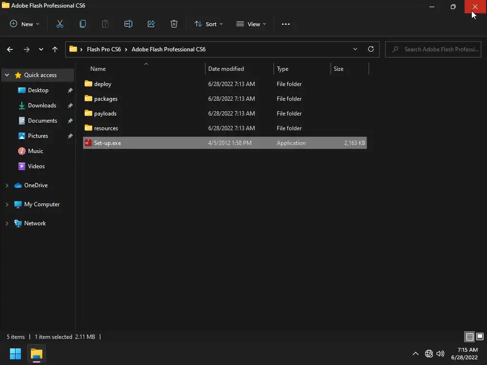The width and height of the screenshot is (487, 365).
Task: Select Desktop in Quick access
Action: click(38, 90)
